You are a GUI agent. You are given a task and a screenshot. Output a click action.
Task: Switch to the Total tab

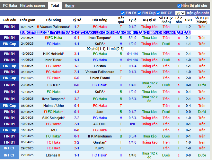pyautogui.click(x=55, y=5)
